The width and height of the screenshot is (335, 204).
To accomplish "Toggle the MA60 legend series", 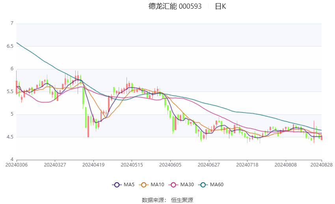I will pos(211,185).
